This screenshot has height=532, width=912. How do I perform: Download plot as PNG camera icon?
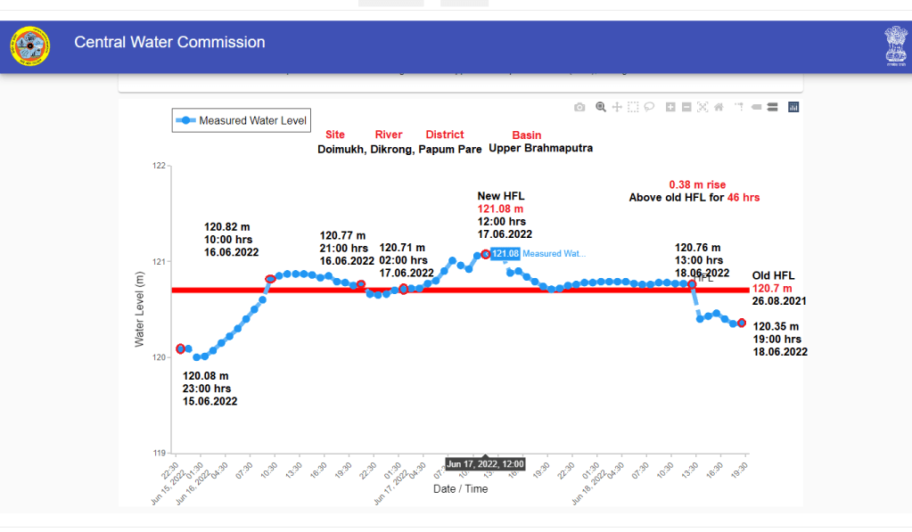579,107
